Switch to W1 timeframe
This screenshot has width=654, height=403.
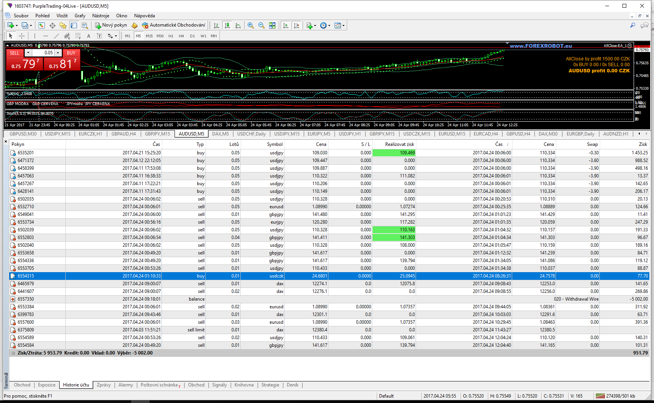203,36
